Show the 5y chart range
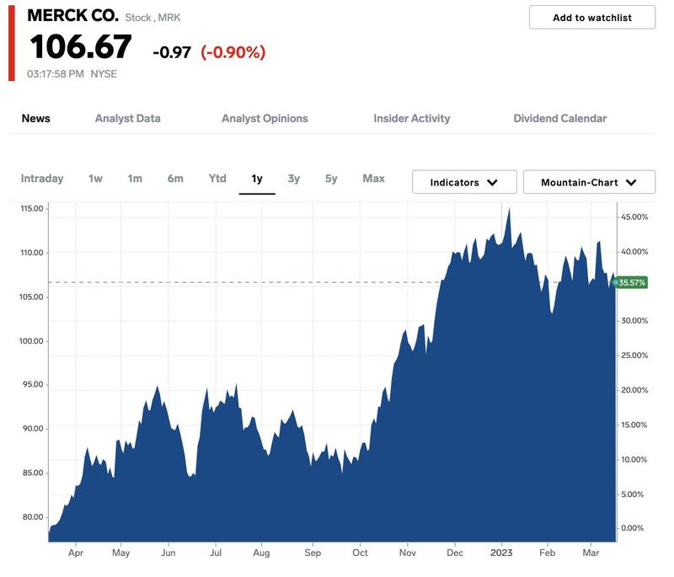This screenshot has height=577, width=674. point(331,179)
